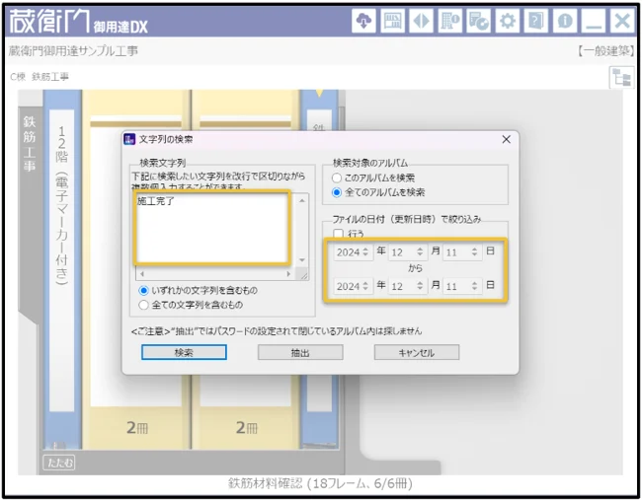
Task: Click the start year 2024 spinner
Action: pos(352,253)
